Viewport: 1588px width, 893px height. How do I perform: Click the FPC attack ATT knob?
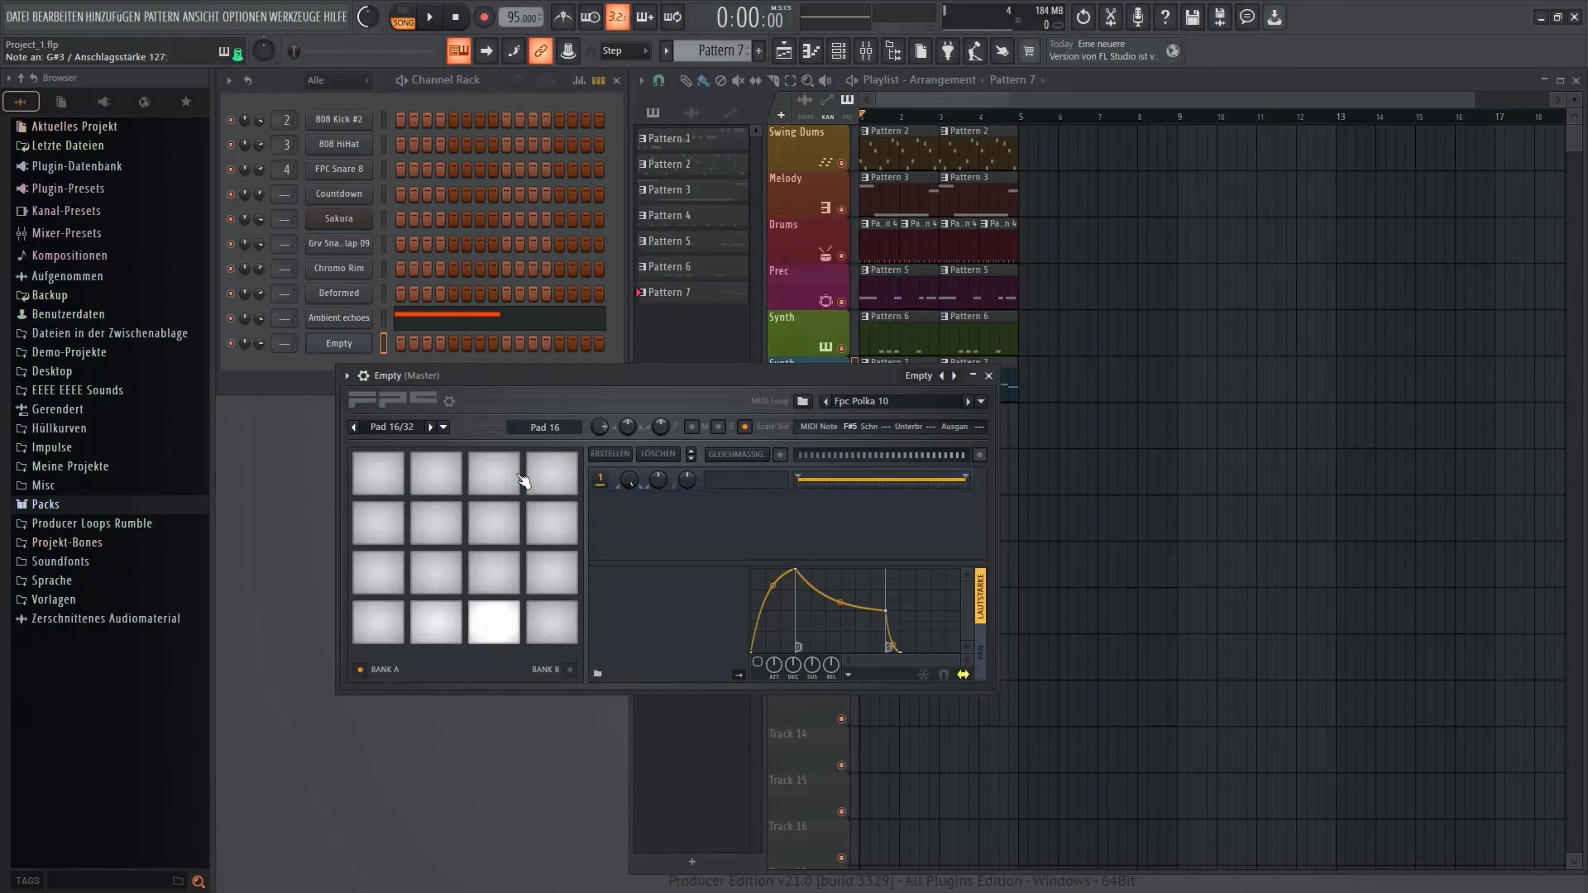(774, 665)
